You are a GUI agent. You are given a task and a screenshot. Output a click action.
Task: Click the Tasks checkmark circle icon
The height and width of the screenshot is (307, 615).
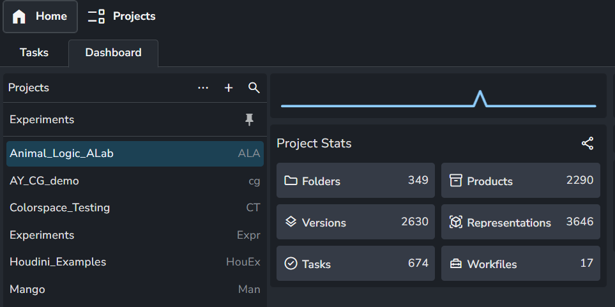pos(291,264)
